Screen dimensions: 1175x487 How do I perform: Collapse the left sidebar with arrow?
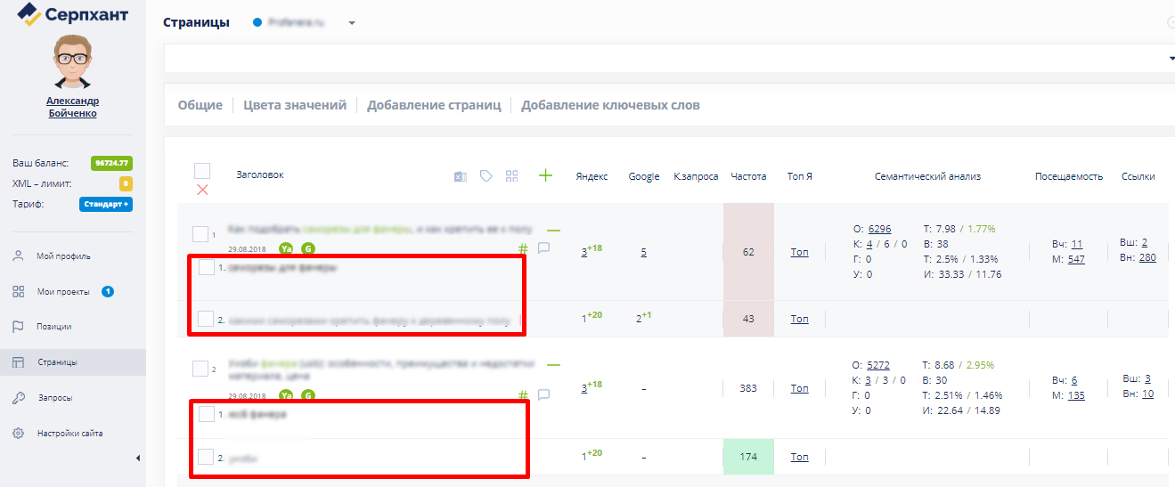[137, 458]
